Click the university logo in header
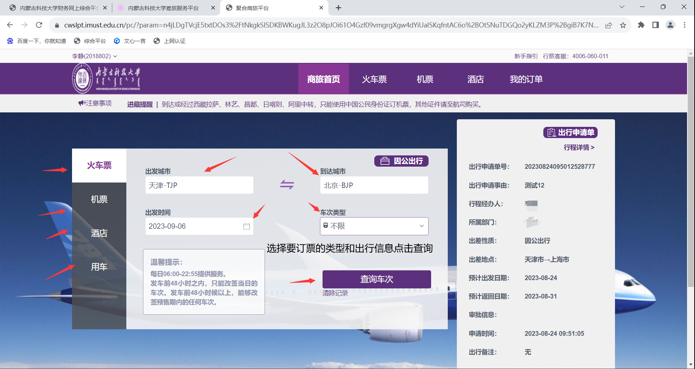 point(106,78)
